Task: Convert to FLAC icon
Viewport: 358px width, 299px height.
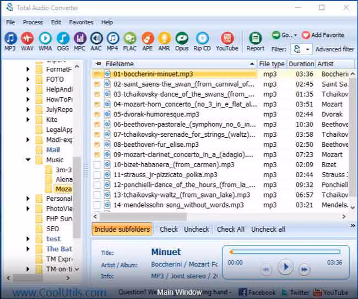Action: point(130,38)
